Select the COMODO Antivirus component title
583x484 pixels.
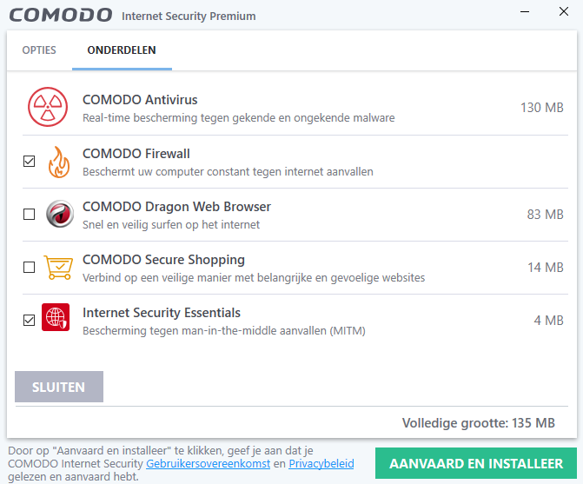(141, 101)
